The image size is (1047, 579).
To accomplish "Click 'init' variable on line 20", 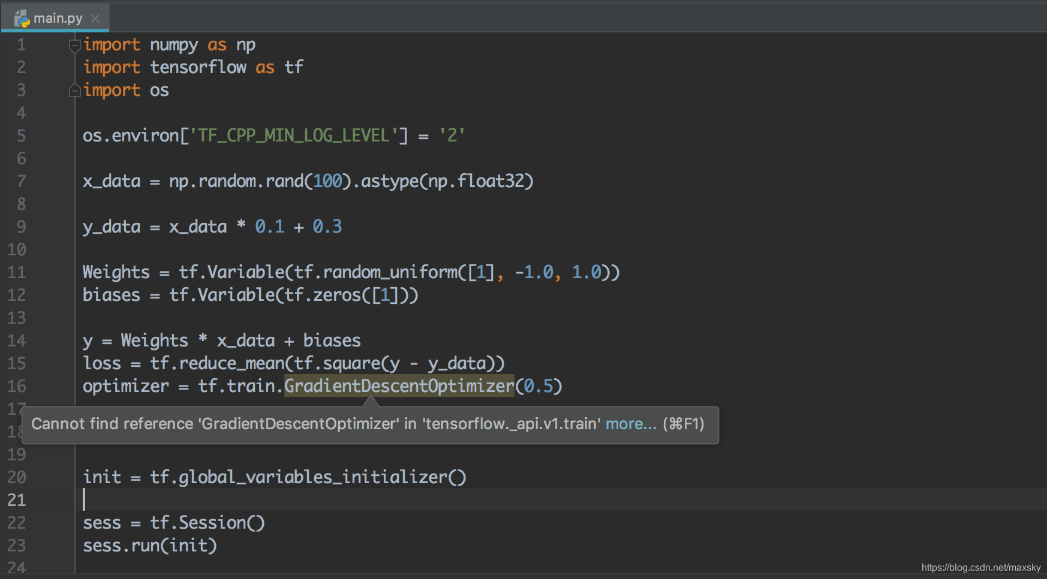I will [102, 478].
